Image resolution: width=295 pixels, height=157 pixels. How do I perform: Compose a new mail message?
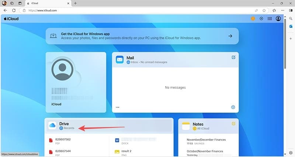(233, 57)
